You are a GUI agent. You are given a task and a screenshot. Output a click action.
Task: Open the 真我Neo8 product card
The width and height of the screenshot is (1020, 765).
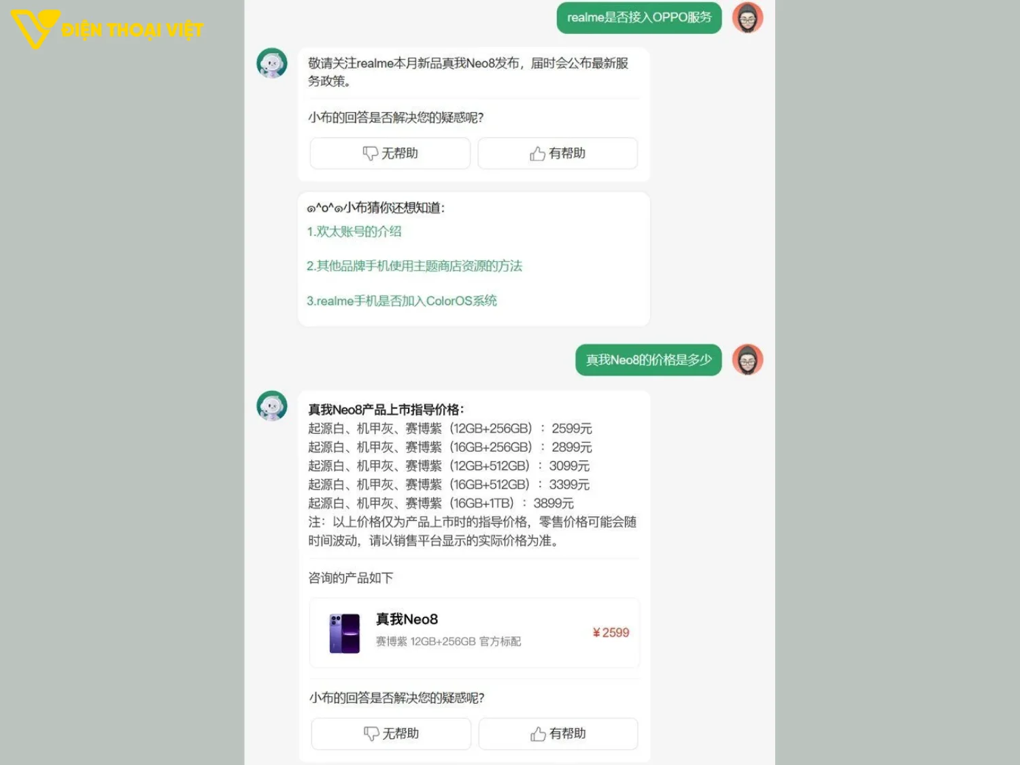click(x=474, y=632)
